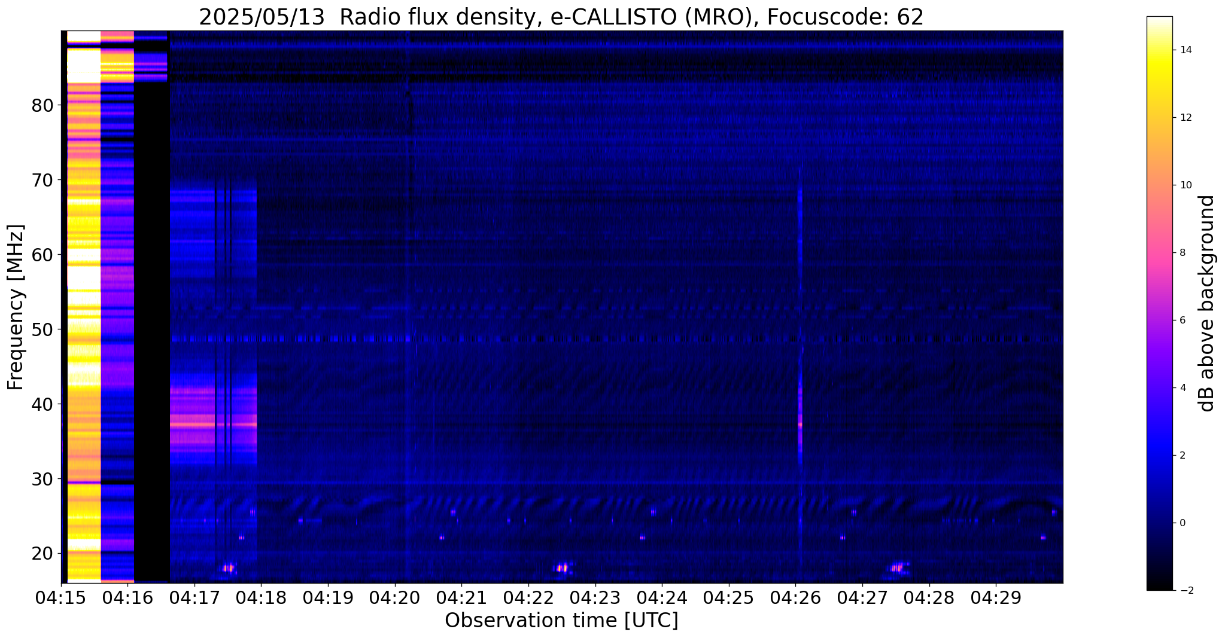The image size is (1225, 638).
Task: Click the 'dB above background' colorbar label
Action: click(1207, 303)
